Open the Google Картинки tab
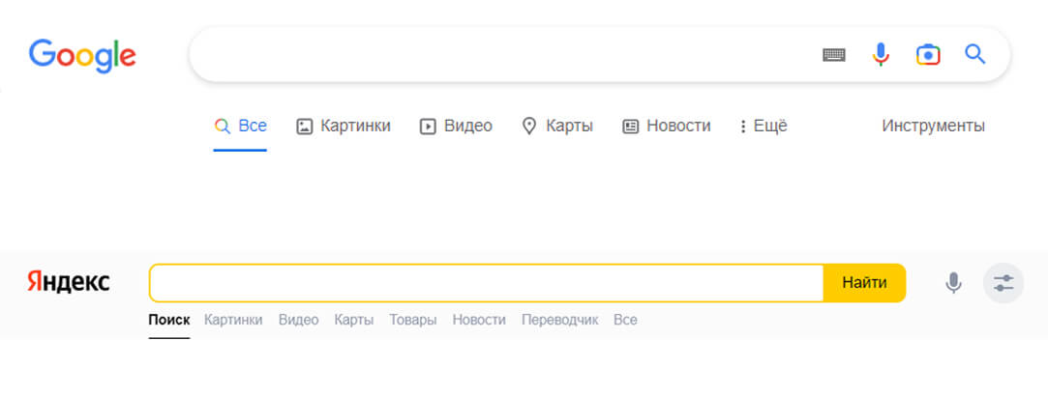 pyautogui.click(x=343, y=126)
